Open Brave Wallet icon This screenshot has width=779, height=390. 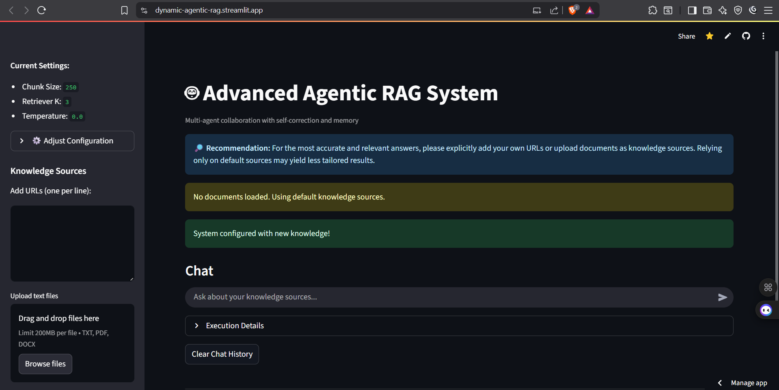(707, 10)
